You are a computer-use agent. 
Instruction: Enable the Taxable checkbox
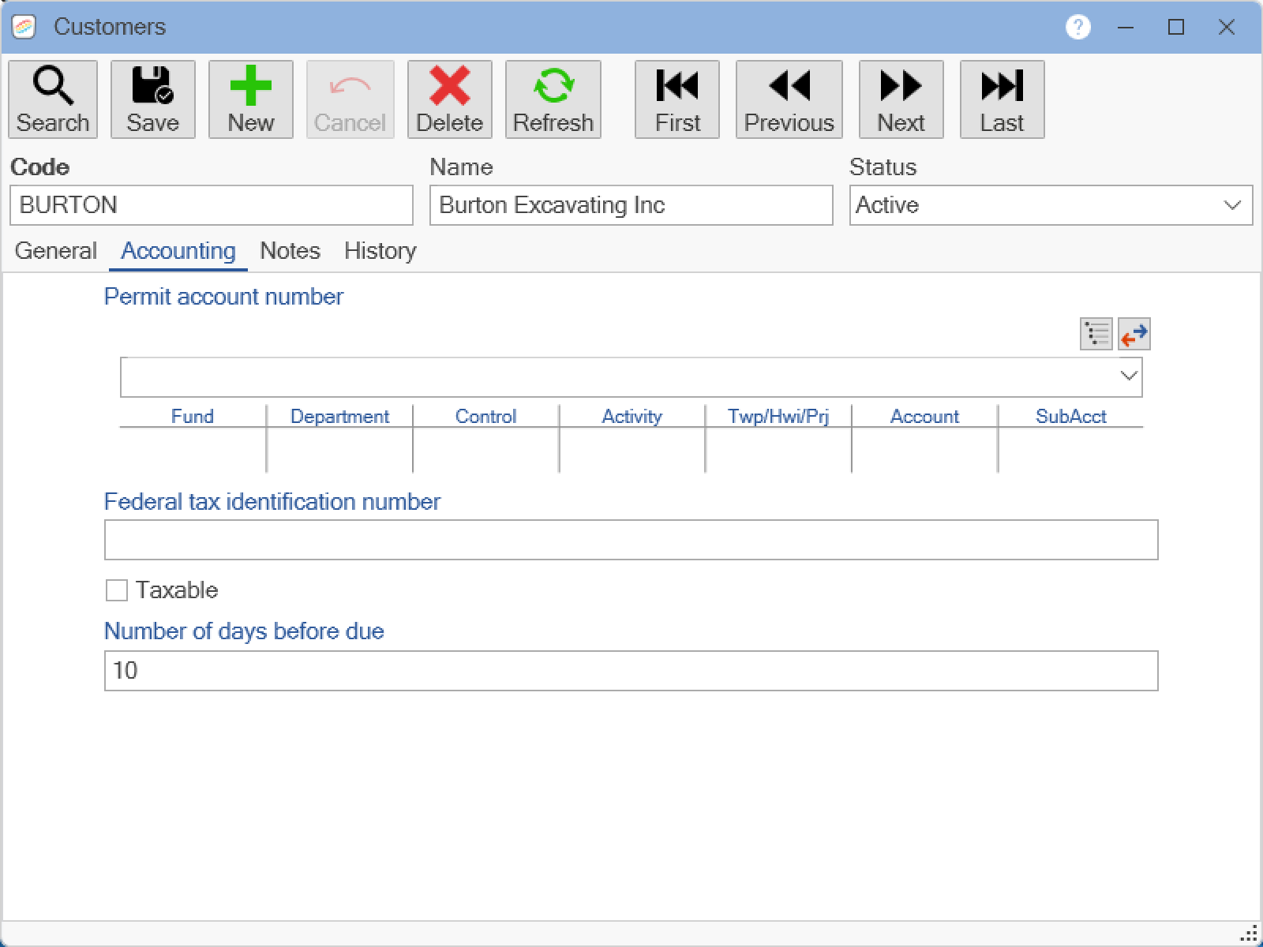(x=117, y=590)
